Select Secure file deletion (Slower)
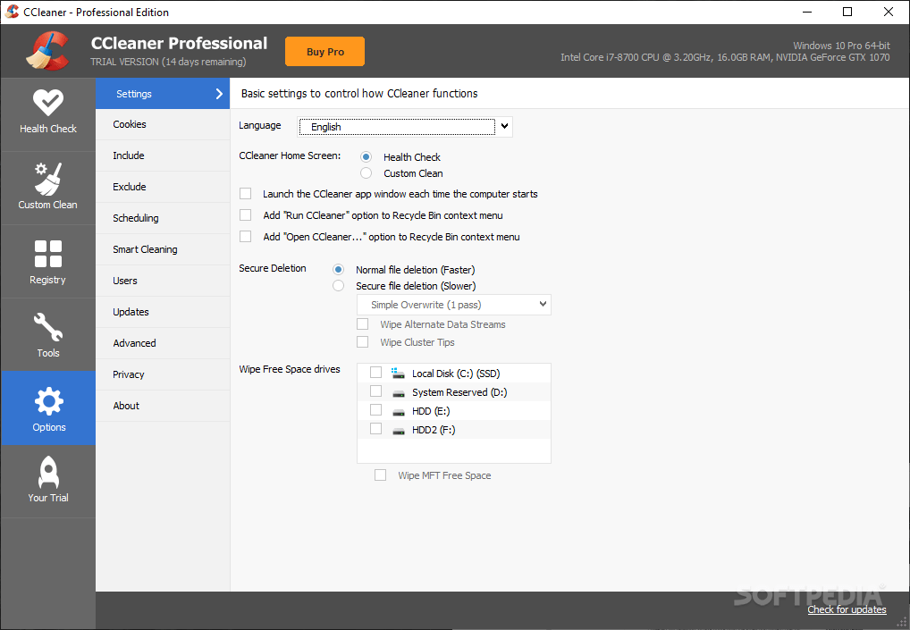This screenshot has height=630, width=910. coord(338,285)
